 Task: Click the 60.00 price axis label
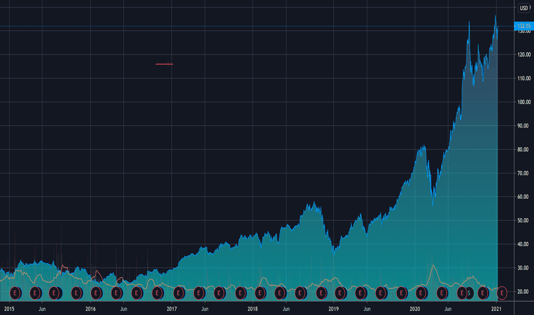[524, 197]
